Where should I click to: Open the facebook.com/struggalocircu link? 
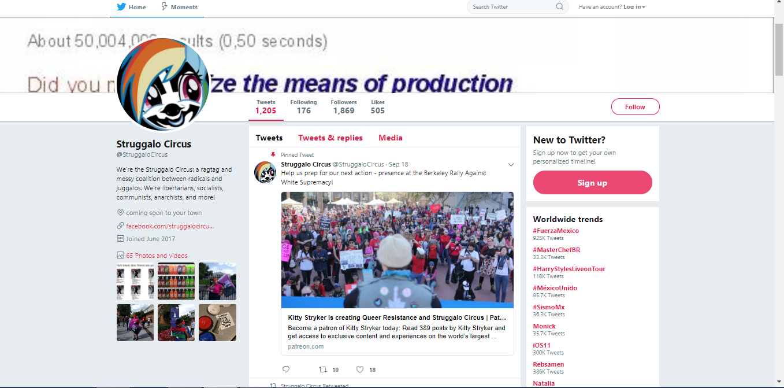pyautogui.click(x=170, y=226)
